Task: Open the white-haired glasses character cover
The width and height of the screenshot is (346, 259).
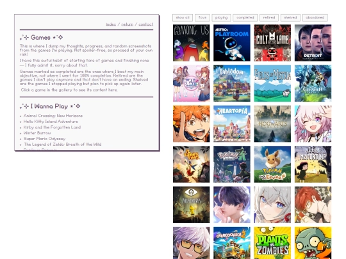Action: point(192,243)
